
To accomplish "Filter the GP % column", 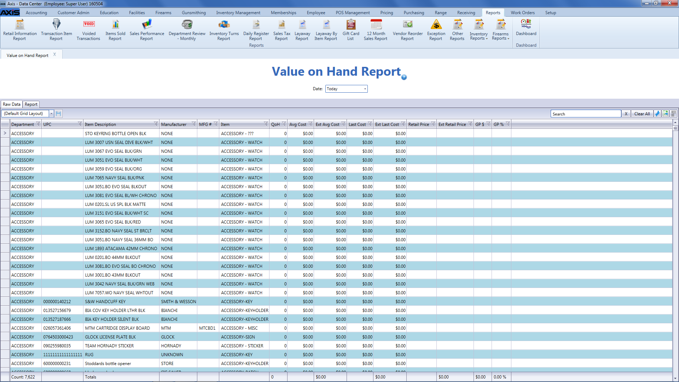I will [x=508, y=124].
